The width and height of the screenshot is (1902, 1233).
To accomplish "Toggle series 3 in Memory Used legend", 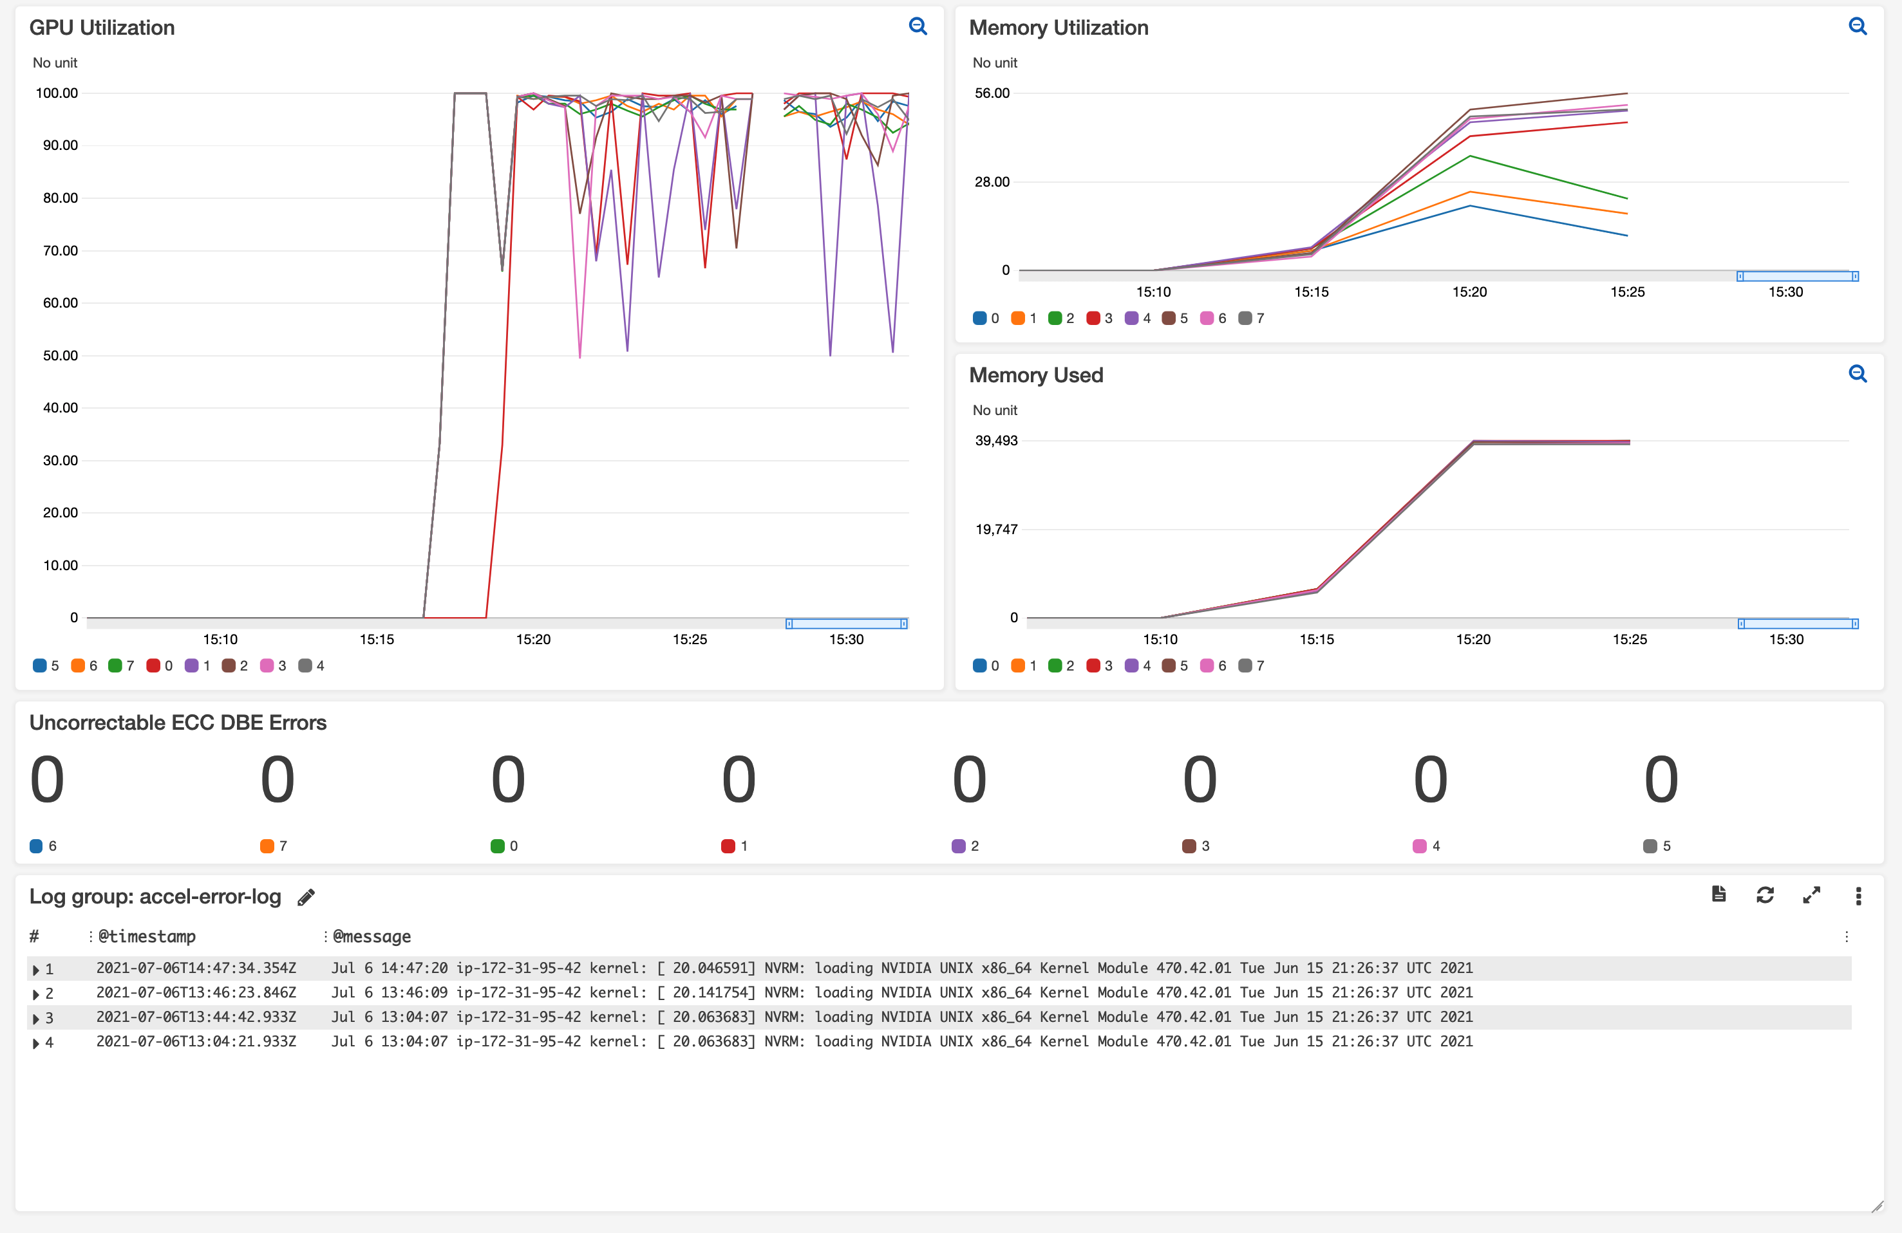I will [1100, 666].
